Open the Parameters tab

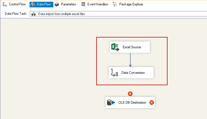coord(68,5)
